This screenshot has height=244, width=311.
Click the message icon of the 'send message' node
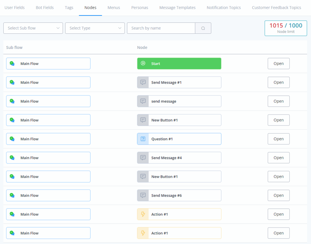(143, 101)
